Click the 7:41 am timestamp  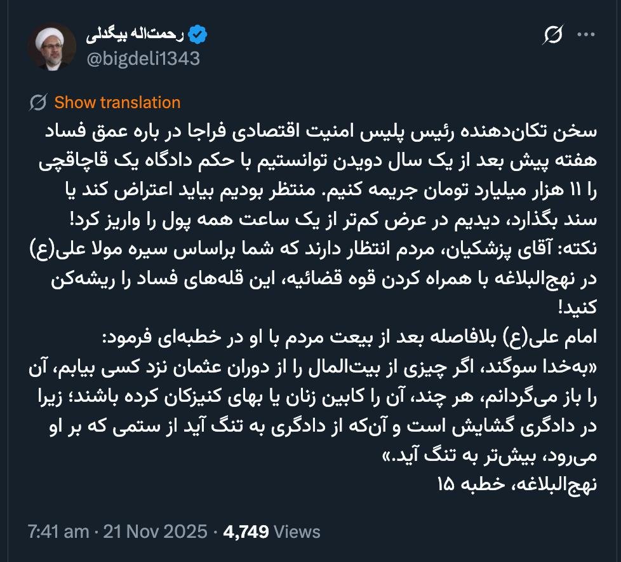[x=58, y=531]
